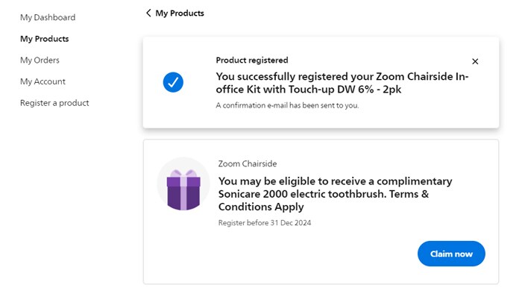Go to My Account section
The height and width of the screenshot is (294, 522).
(x=43, y=81)
